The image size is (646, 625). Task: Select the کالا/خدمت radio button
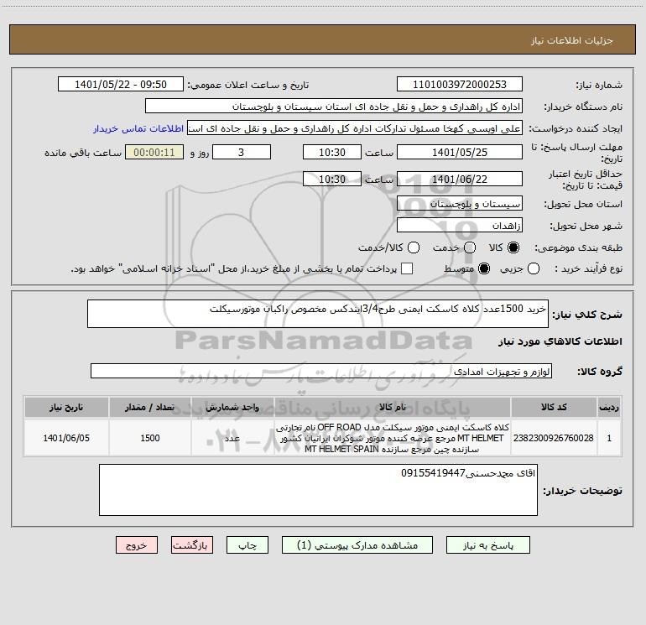[x=414, y=247]
